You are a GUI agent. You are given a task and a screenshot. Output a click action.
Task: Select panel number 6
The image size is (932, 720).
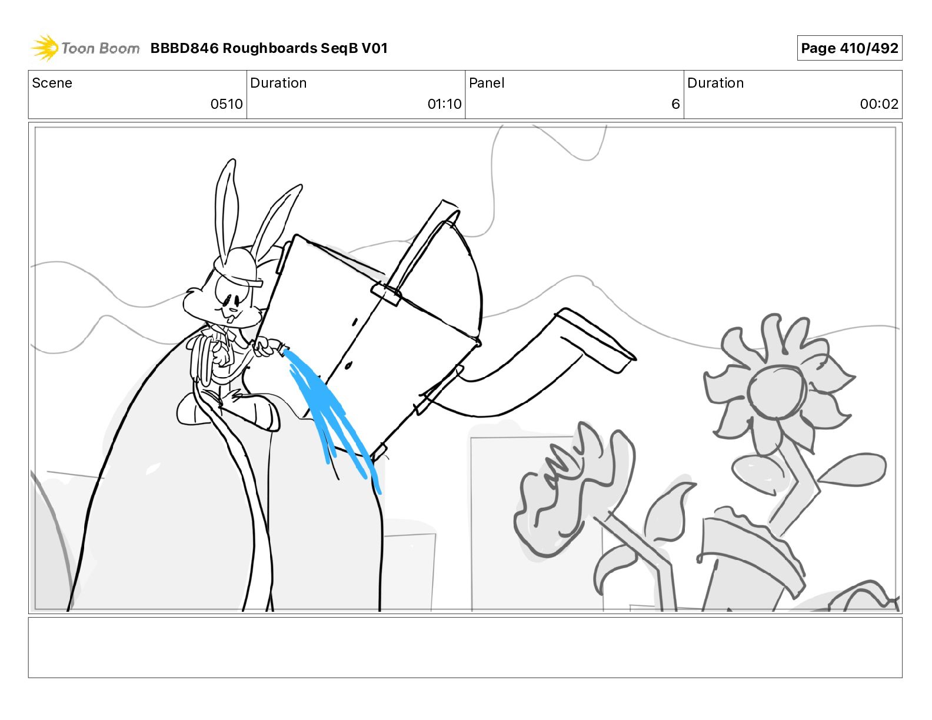[x=675, y=104]
